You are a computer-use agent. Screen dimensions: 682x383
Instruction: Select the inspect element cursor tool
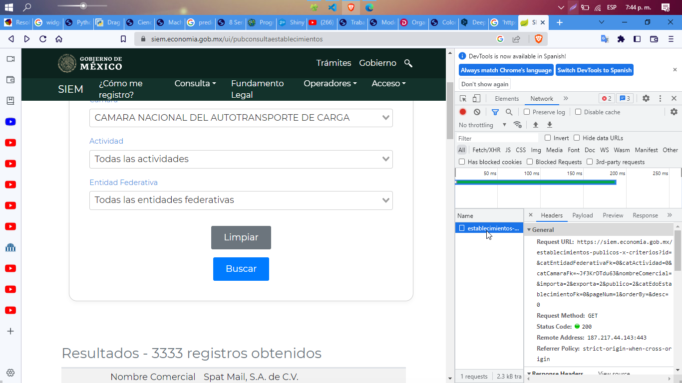click(x=463, y=98)
